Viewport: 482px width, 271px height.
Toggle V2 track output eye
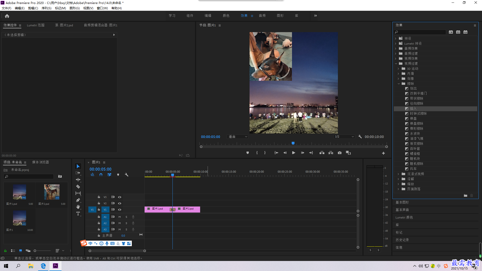pyautogui.click(x=119, y=203)
